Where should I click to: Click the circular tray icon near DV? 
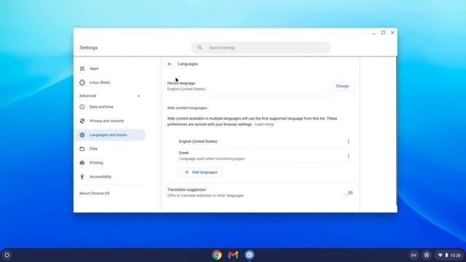pyautogui.click(x=427, y=255)
